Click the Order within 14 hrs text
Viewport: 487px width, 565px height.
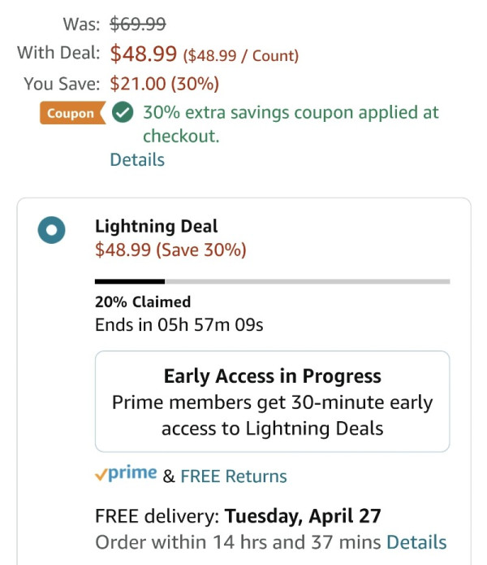click(238, 542)
